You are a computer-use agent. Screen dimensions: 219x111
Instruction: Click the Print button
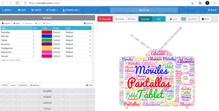tap(205, 19)
